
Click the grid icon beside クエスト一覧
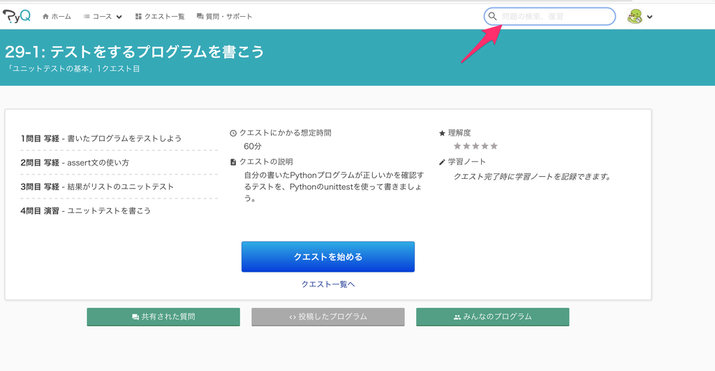138,17
